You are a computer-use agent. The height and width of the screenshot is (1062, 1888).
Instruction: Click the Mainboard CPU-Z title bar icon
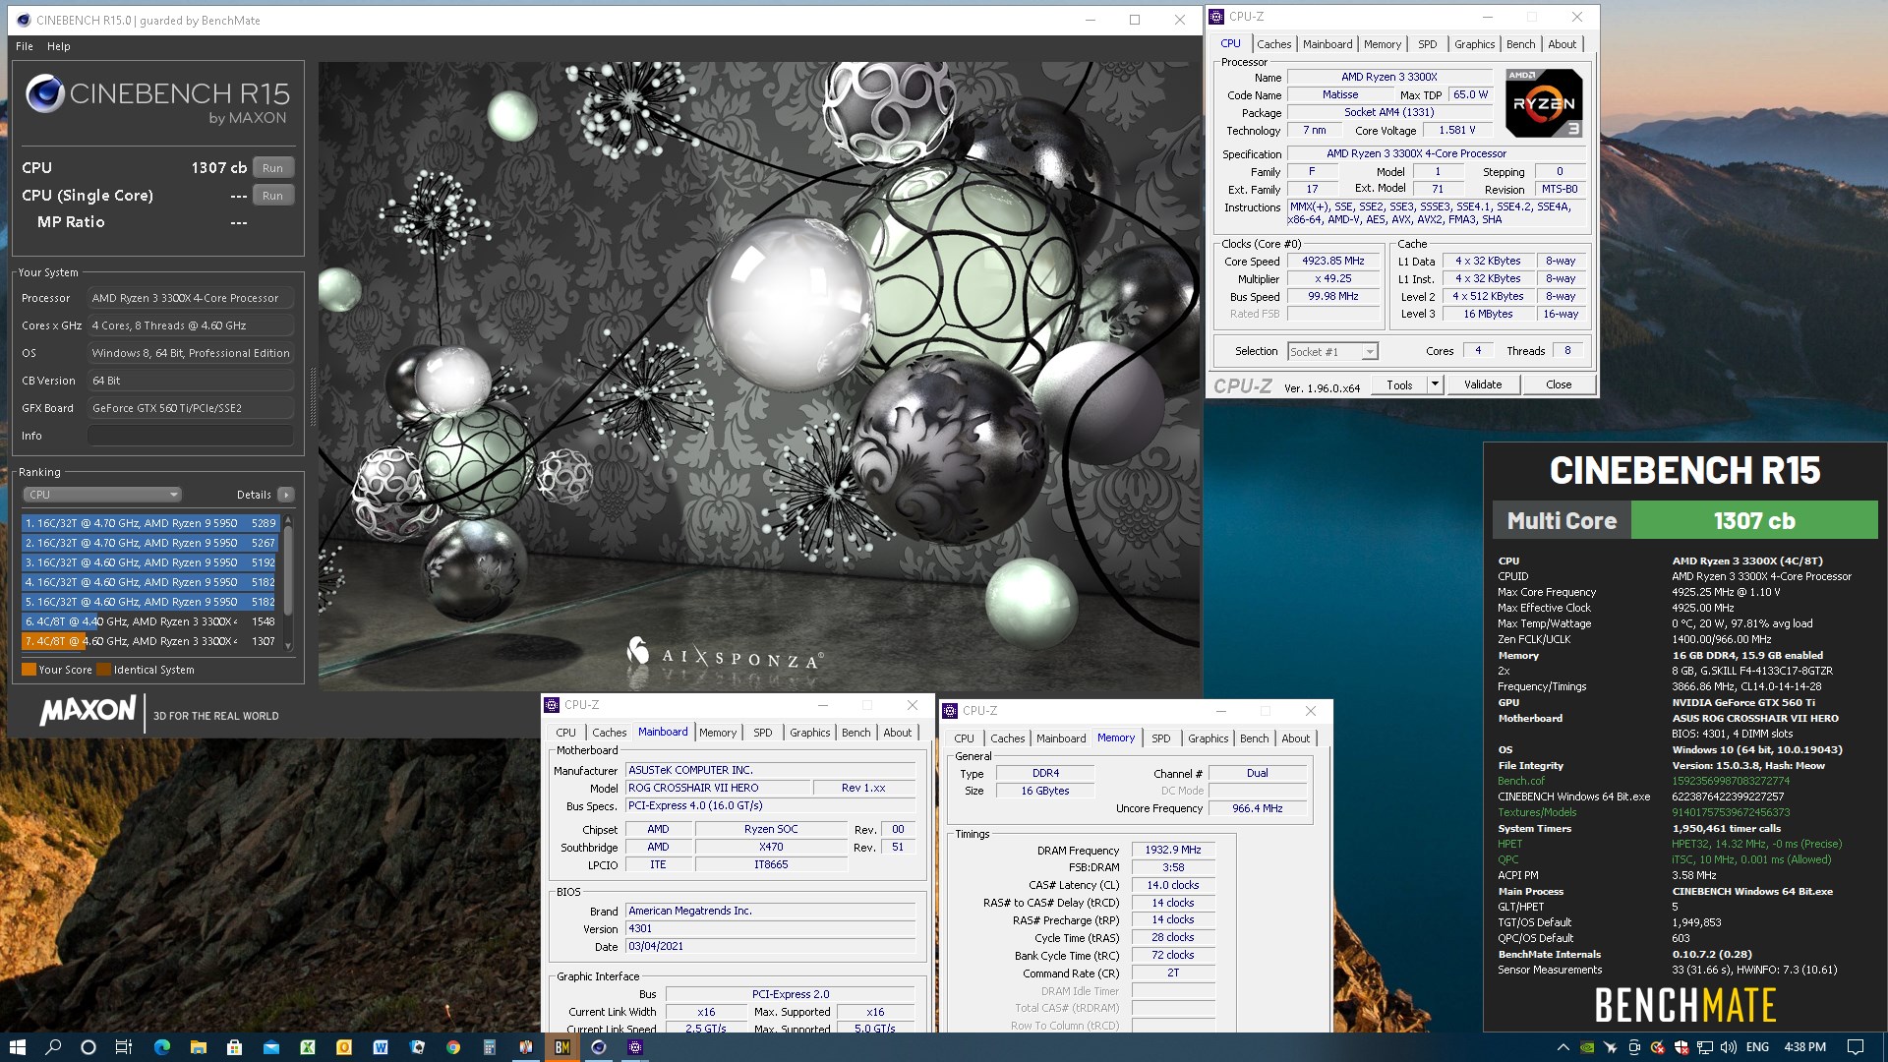[x=552, y=705]
